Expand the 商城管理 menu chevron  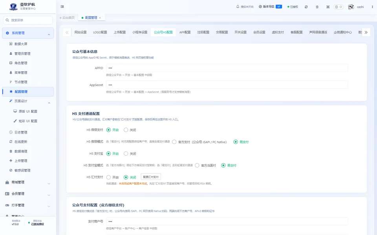pyautogui.click(x=49, y=184)
